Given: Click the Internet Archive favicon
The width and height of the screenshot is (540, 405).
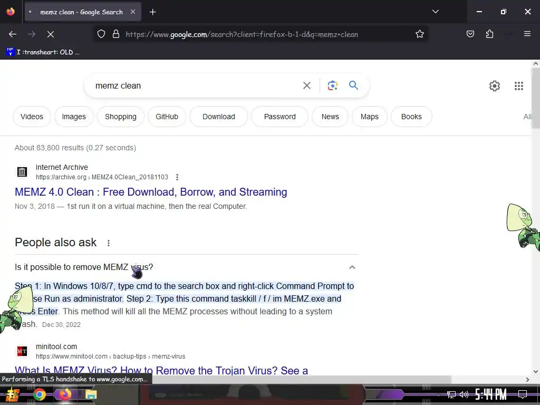Looking at the screenshot, I should click(22, 171).
